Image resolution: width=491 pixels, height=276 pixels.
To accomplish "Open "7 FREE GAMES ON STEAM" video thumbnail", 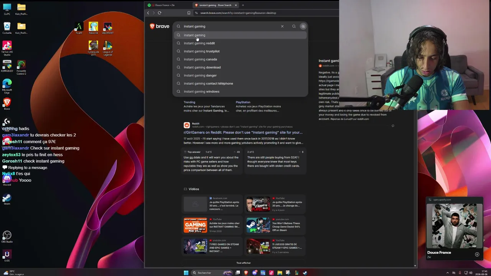I will tap(195, 246).
